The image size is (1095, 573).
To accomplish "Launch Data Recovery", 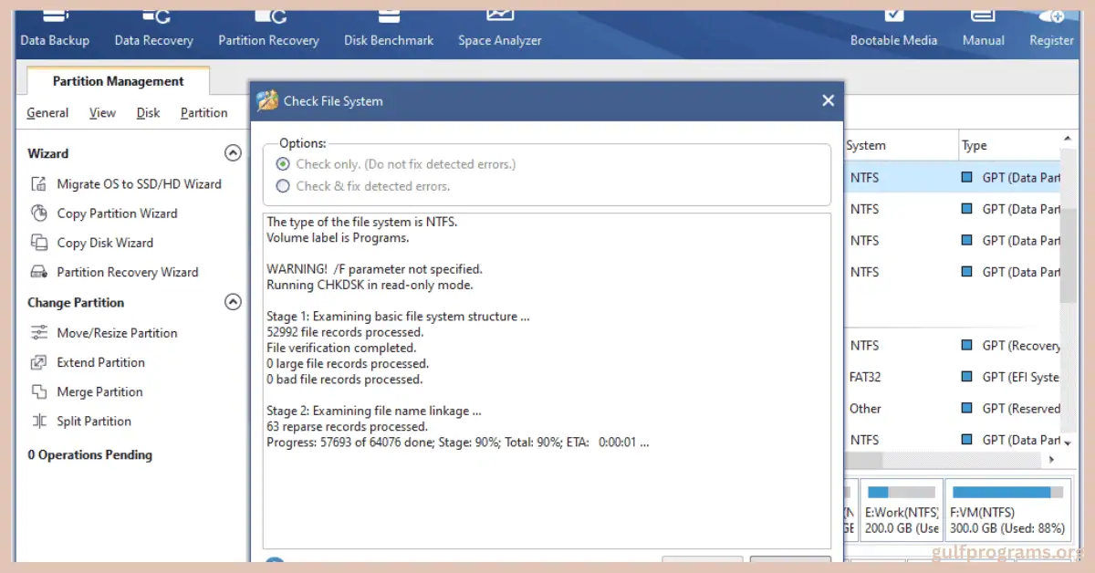I will tap(153, 27).
